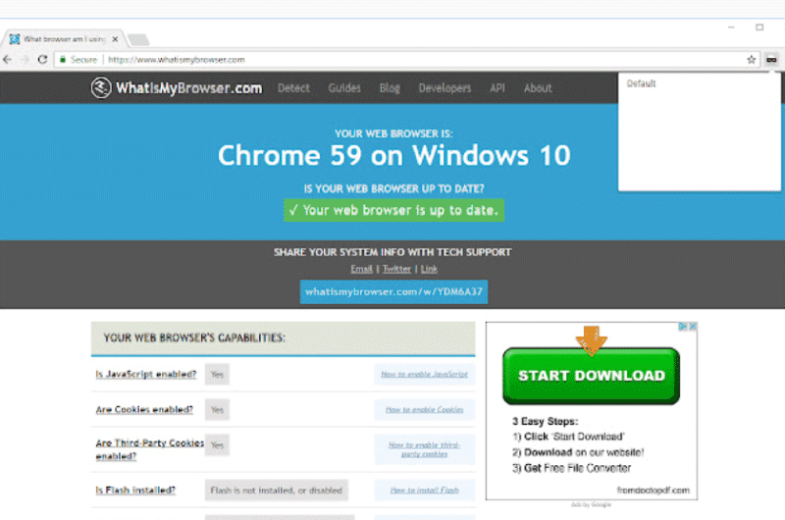Open the About menu item
This screenshot has width=785, height=520.
coord(538,88)
